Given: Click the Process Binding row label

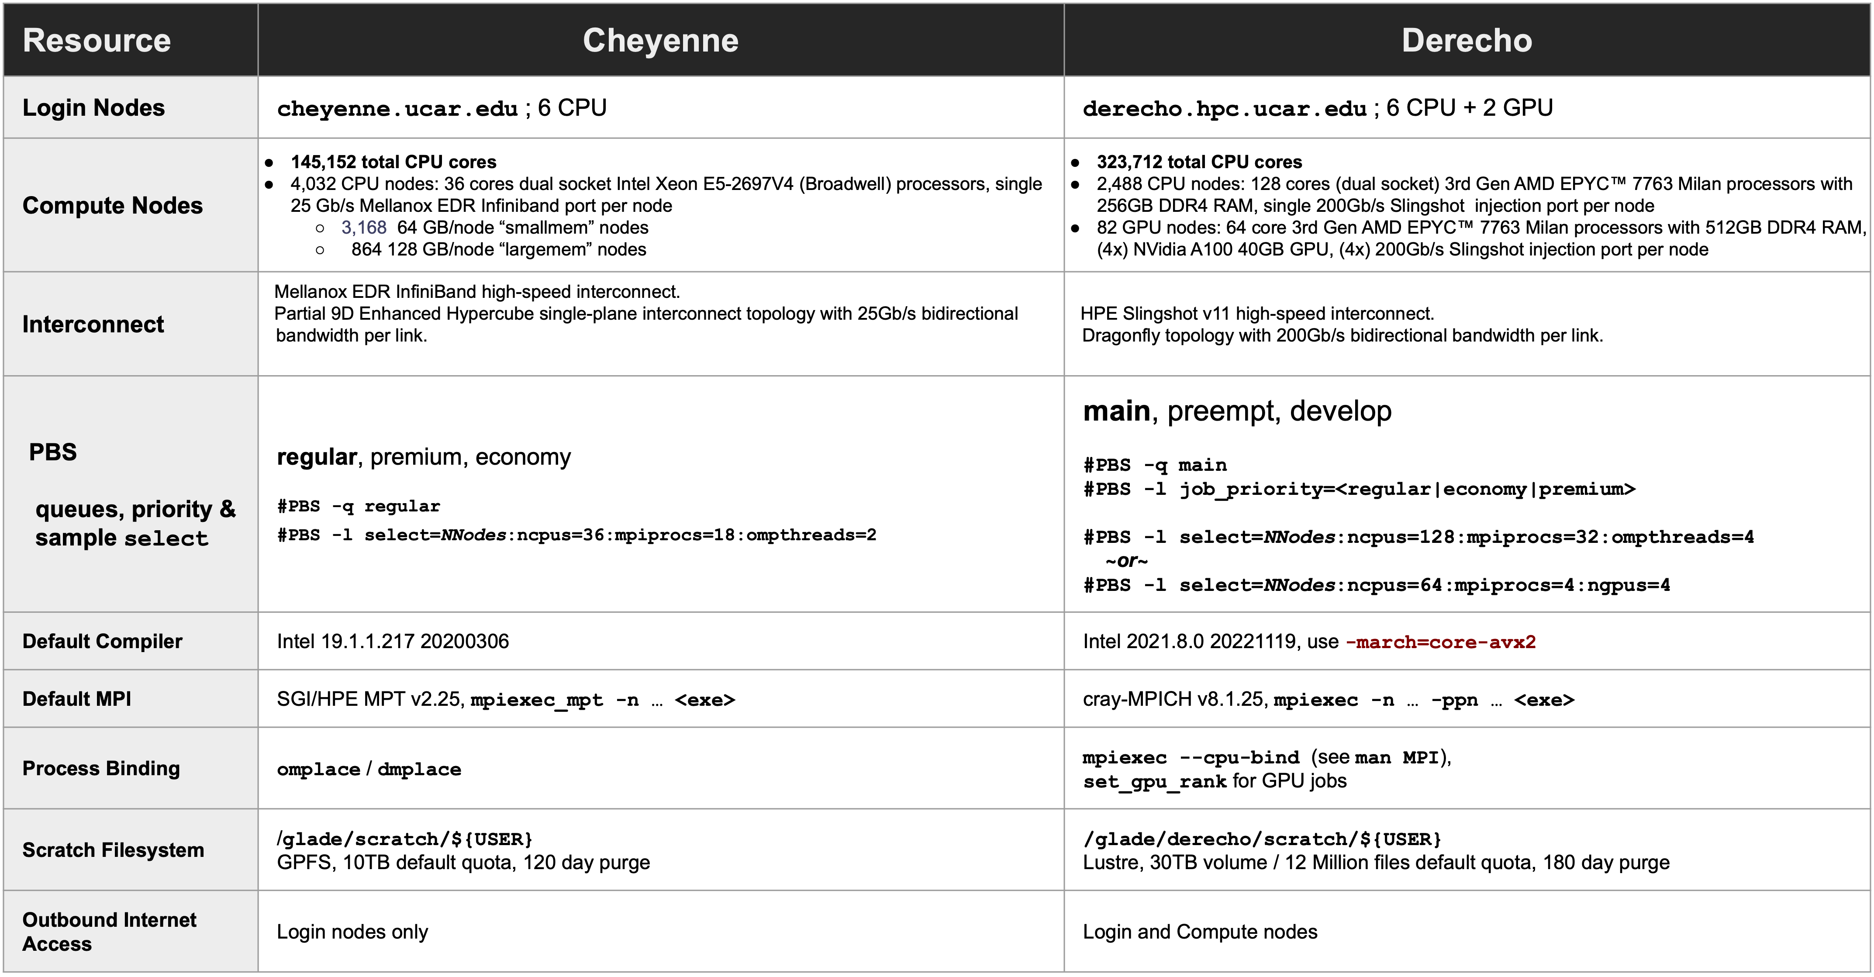Looking at the screenshot, I should coord(101,768).
